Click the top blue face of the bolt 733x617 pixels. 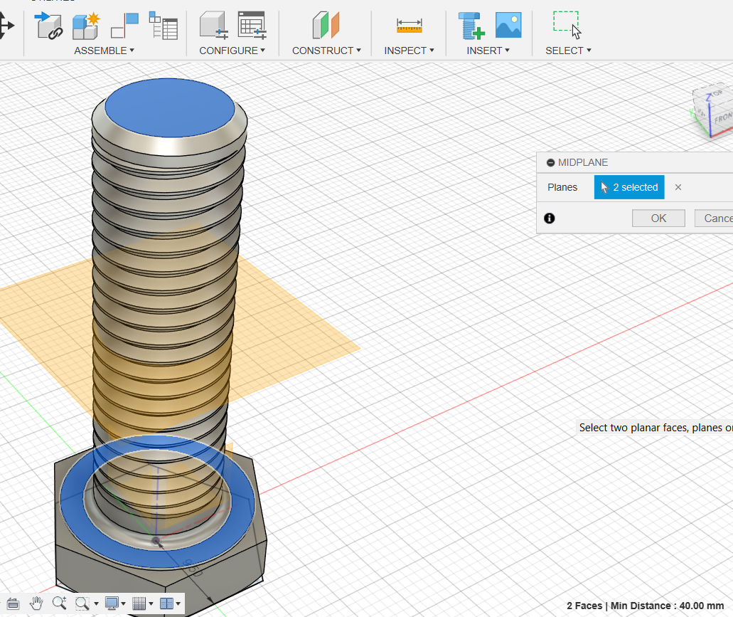[x=170, y=107]
